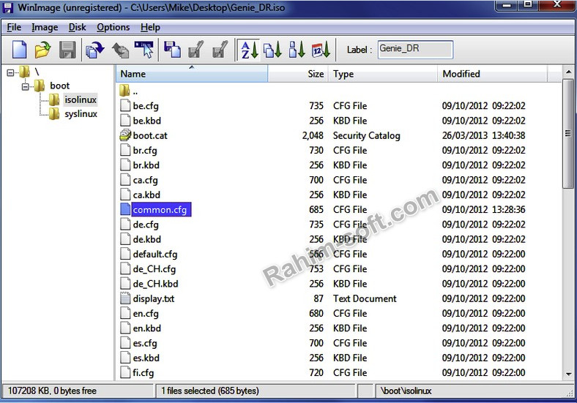Image resolution: width=577 pixels, height=403 pixels.
Task: Select the br.kbd file
Action: point(146,165)
